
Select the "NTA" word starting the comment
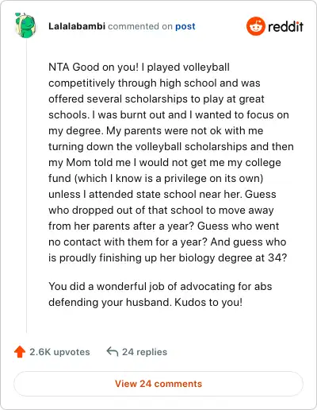click(59, 67)
